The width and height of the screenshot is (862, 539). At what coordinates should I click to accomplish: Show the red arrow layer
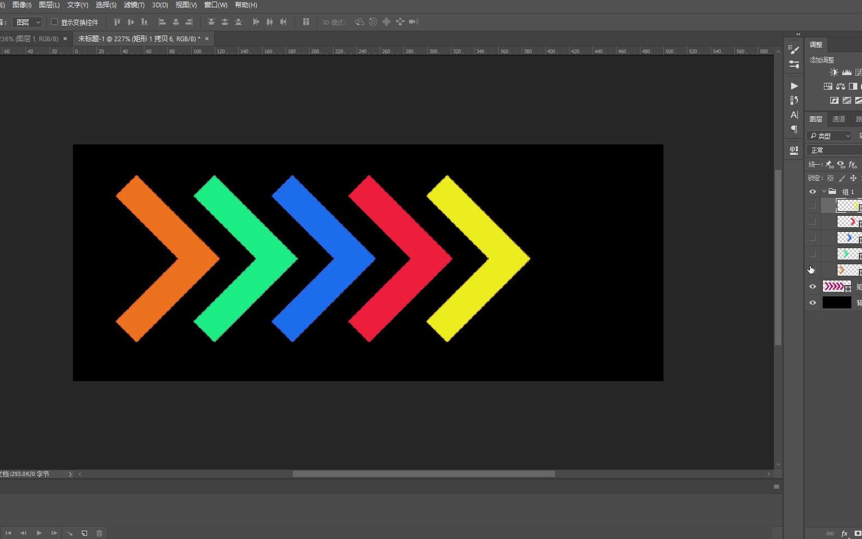click(812, 222)
